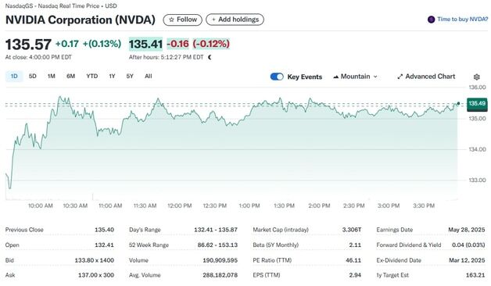The width and height of the screenshot is (491, 286).
Task: Open the Advanced Chart link
Action: click(426, 77)
